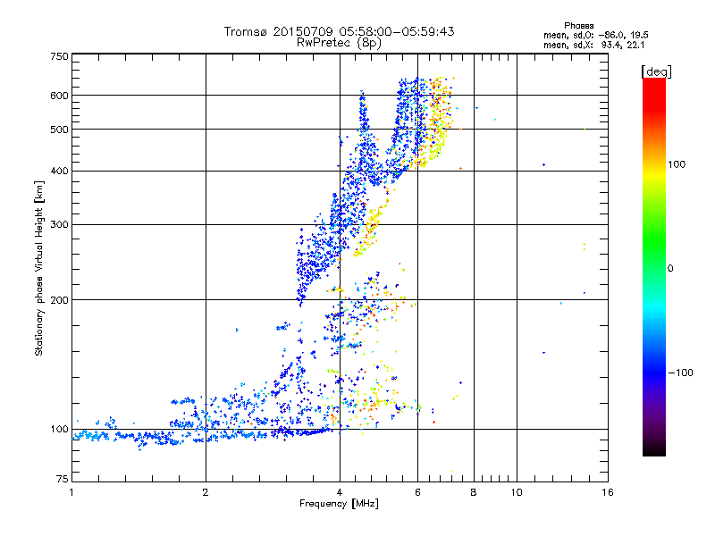Click the x-axis label "Frequency [MHz]"
Image resolution: width=715 pixels, height=536 pixels.
pyautogui.click(x=339, y=504)
